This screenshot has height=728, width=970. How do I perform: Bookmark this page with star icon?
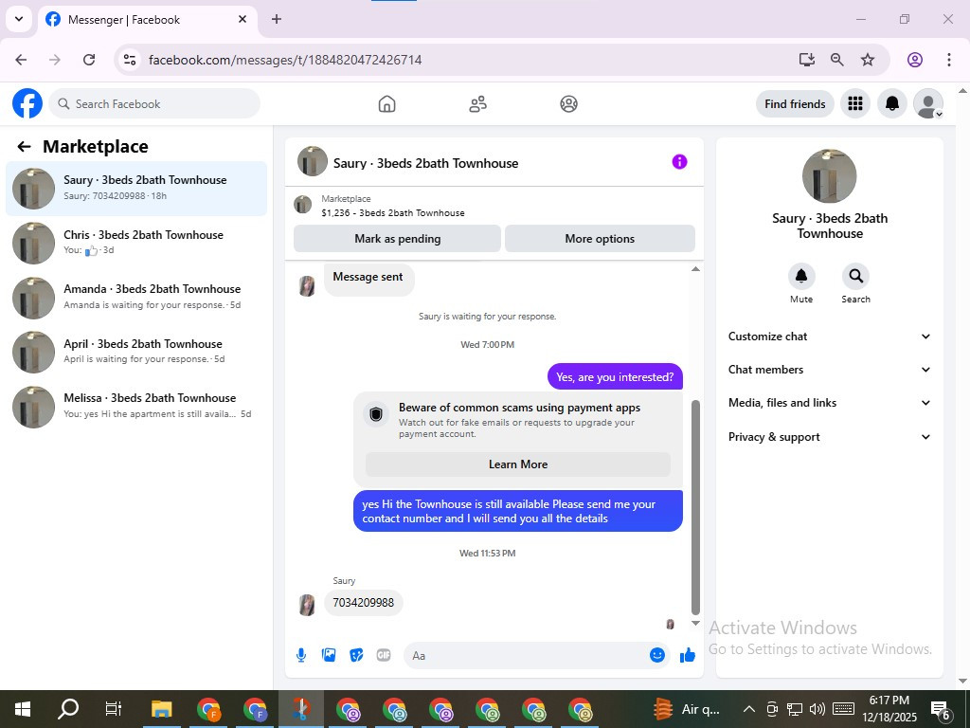(x=868, y=60)
